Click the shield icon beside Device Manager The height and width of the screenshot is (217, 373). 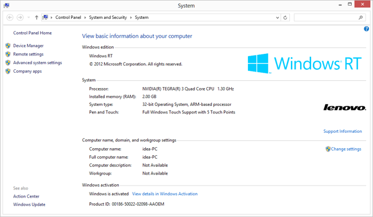[8, 46]
